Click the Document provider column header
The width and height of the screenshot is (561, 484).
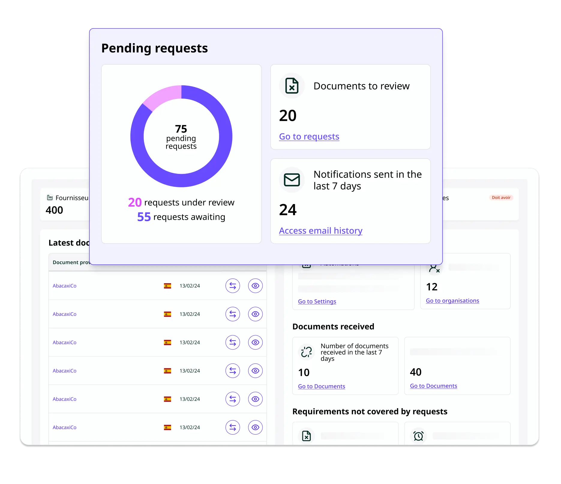pyautogui.click(x=71, y=263)
